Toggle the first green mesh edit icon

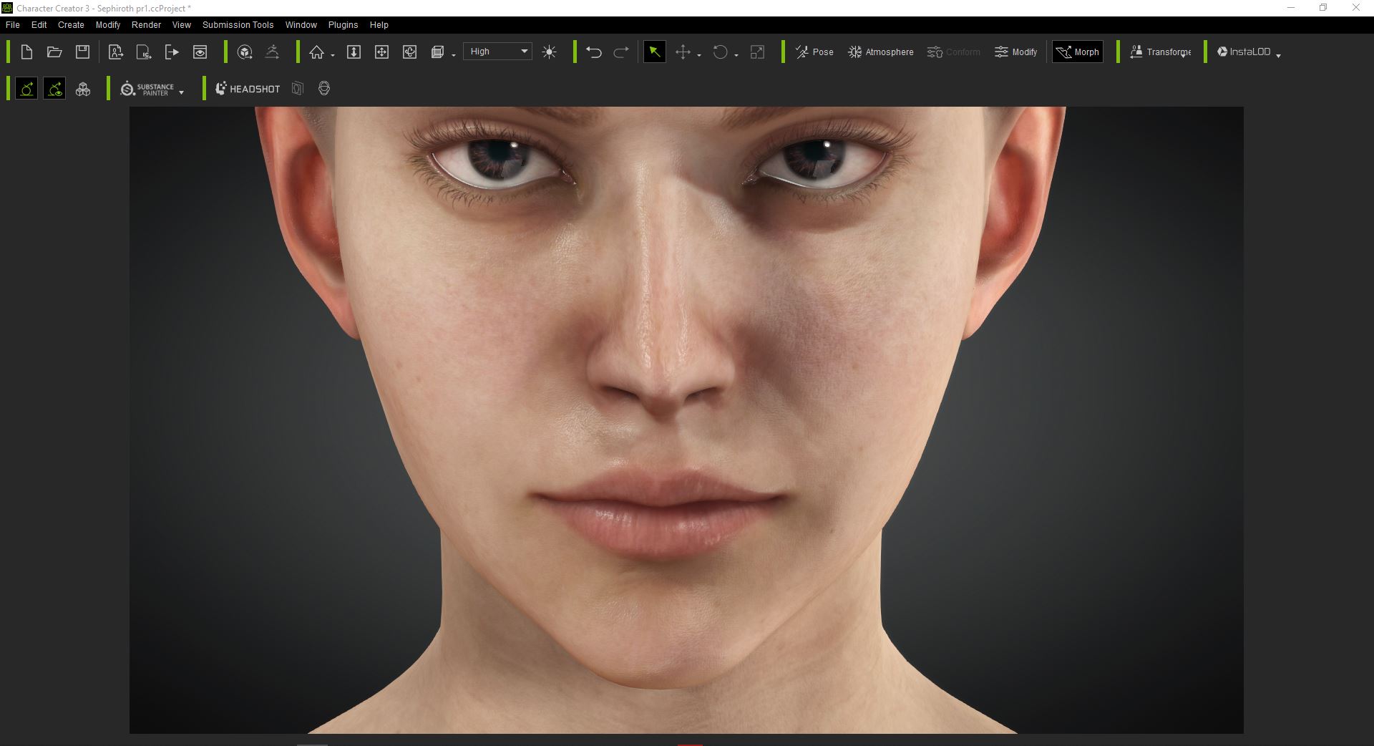click(x=26, y=89)
